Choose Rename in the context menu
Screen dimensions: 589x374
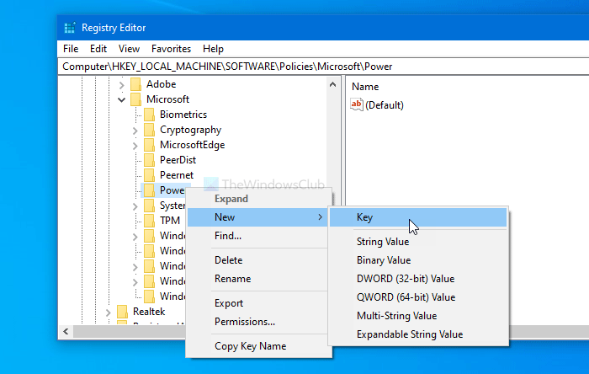pos(257,279)
